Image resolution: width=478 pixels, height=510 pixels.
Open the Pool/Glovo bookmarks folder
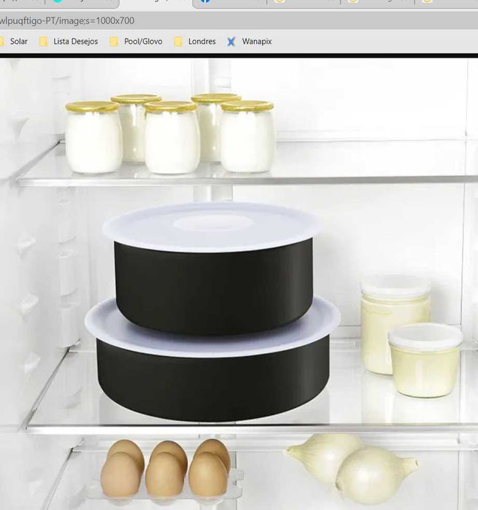point(136,42)
